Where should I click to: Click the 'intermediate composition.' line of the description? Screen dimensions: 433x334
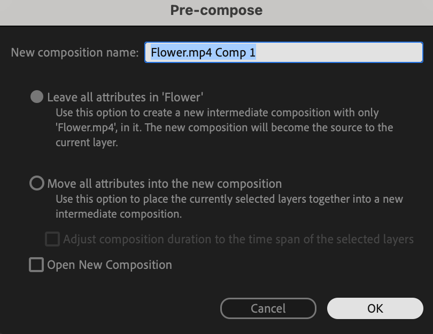[119, 214]
